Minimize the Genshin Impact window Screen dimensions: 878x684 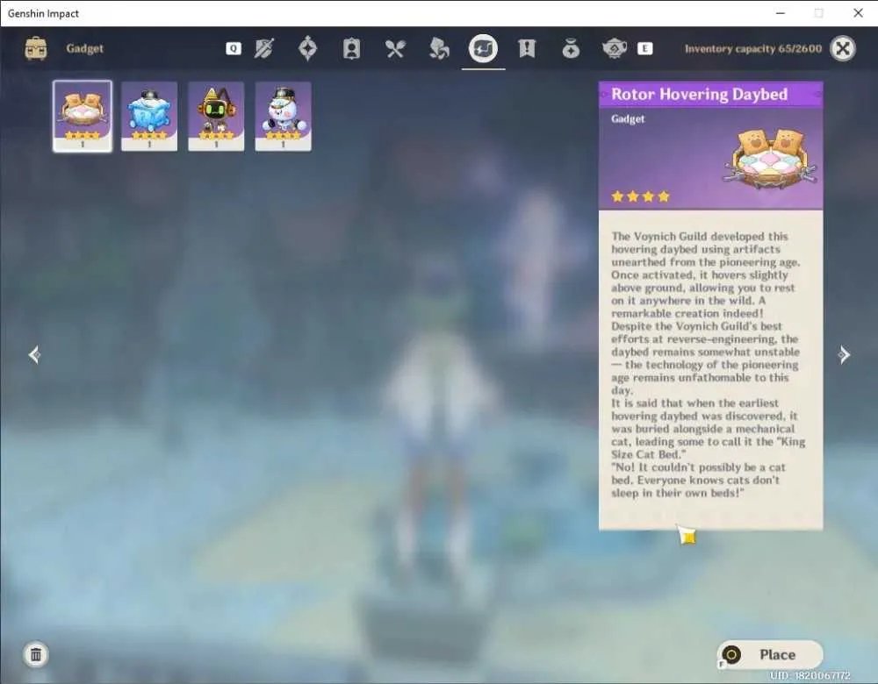[781, 13]
